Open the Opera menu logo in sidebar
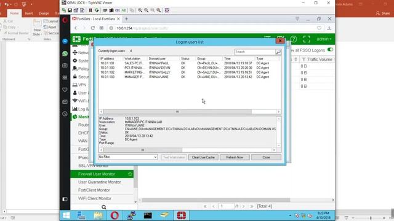 [x=65, y=20]
